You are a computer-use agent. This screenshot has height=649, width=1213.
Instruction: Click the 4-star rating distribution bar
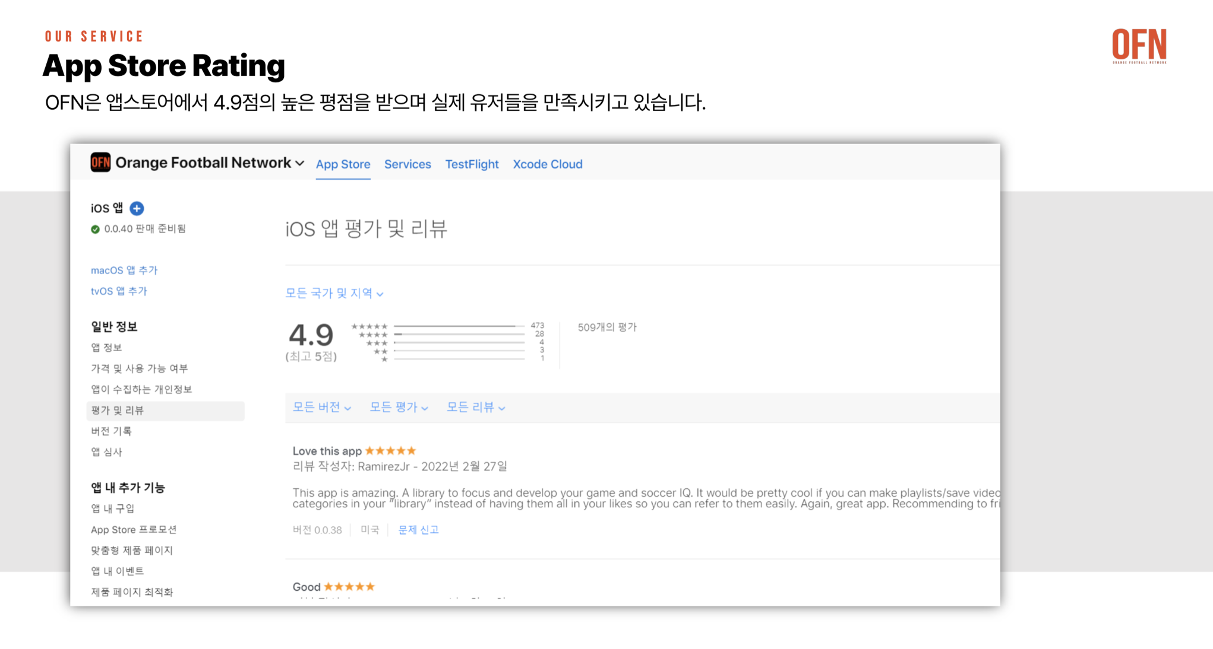(459, 334)
